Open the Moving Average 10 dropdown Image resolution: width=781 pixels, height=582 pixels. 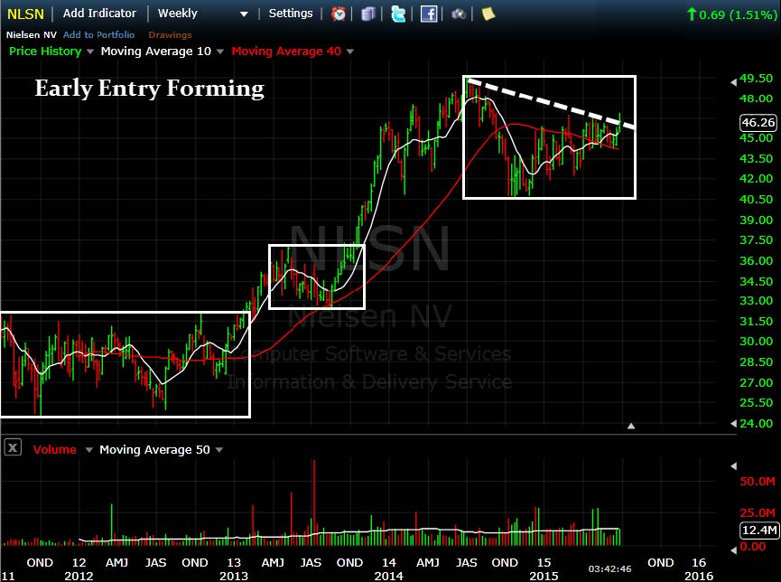(220, 52)
